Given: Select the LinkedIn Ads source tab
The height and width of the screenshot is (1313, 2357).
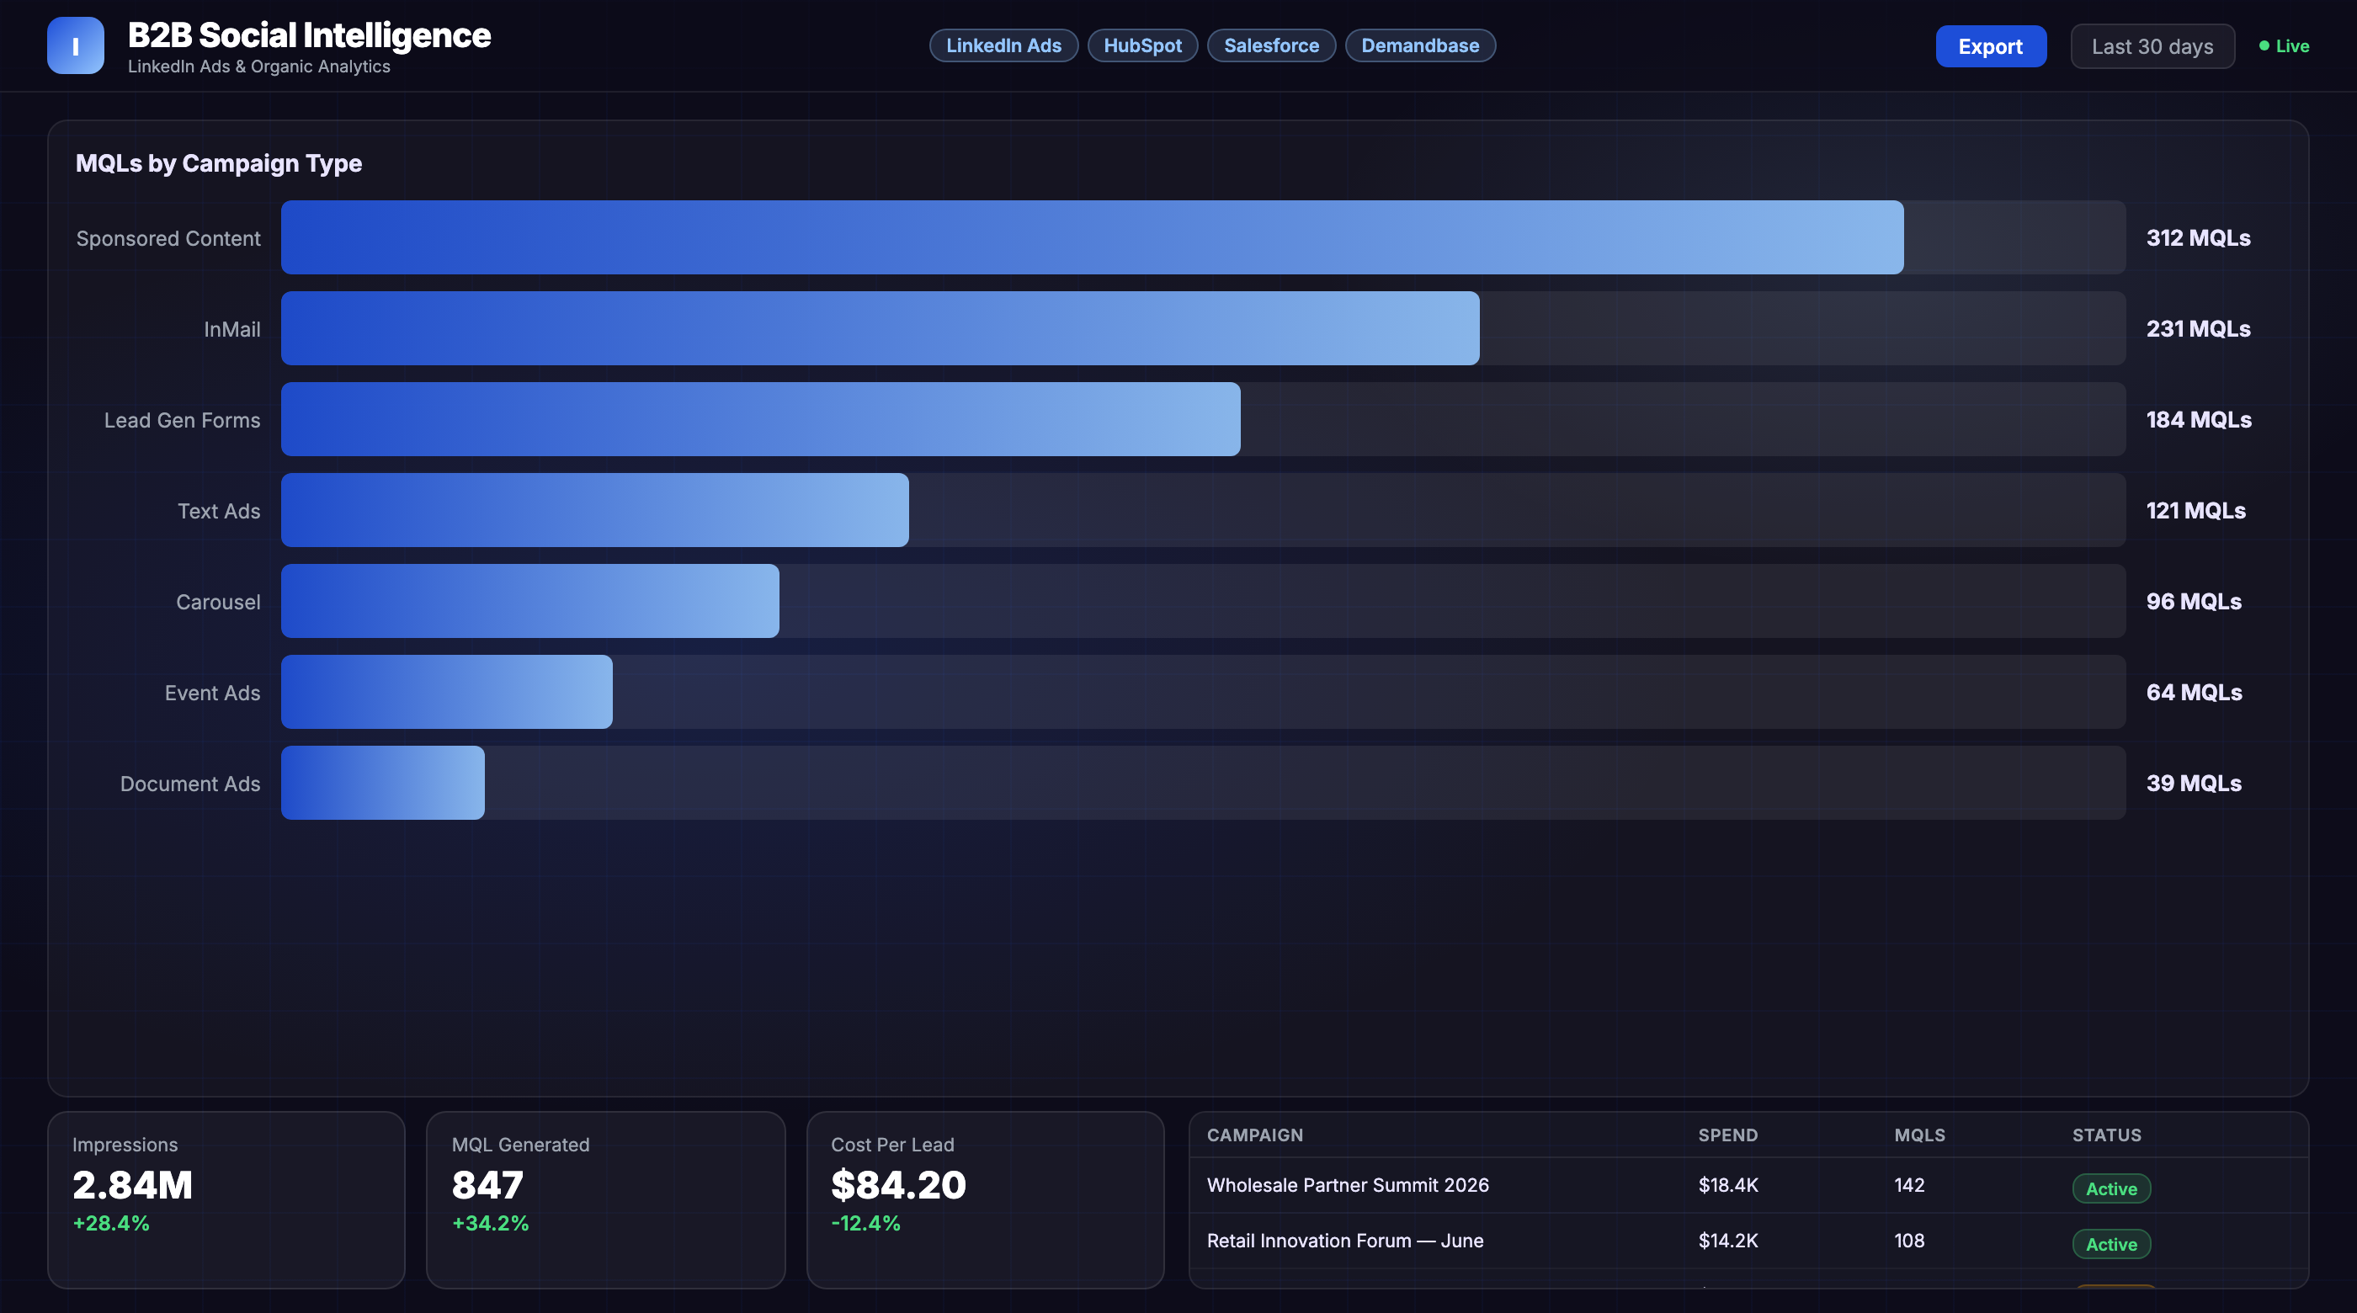Looking at the screenshot, I should pyautogui.click(x=1003, y=45).
